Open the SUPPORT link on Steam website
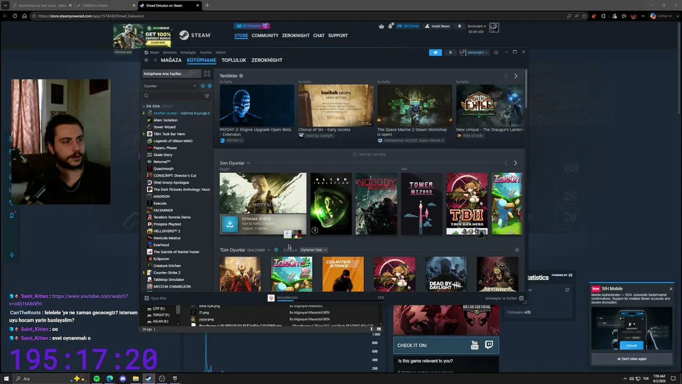The height and width of the screenshot is (384, 682). point(338,36)
